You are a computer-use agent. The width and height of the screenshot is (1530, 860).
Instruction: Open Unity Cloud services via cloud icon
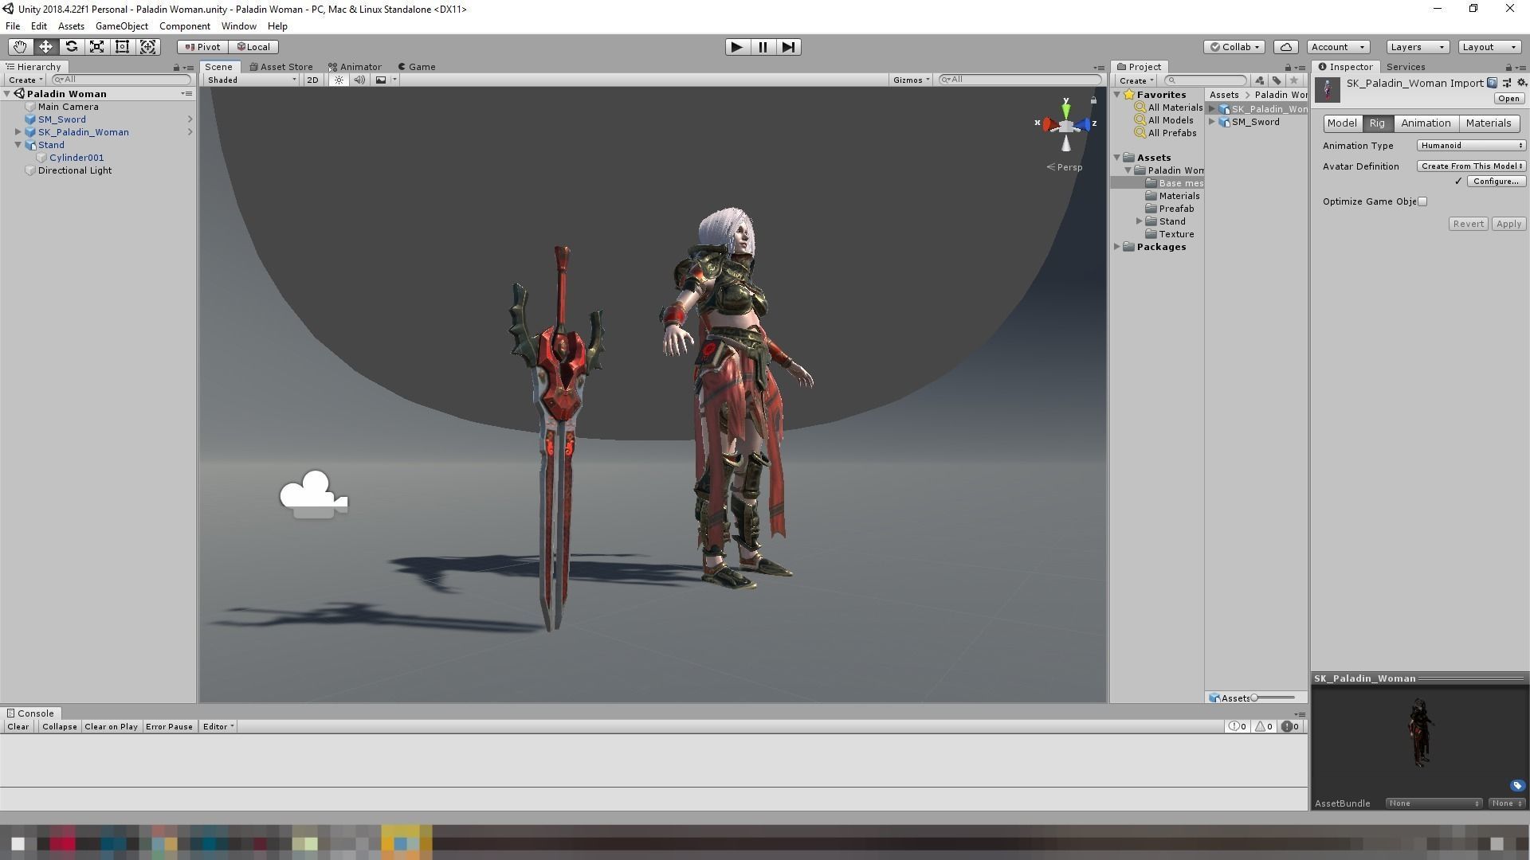1285,46
